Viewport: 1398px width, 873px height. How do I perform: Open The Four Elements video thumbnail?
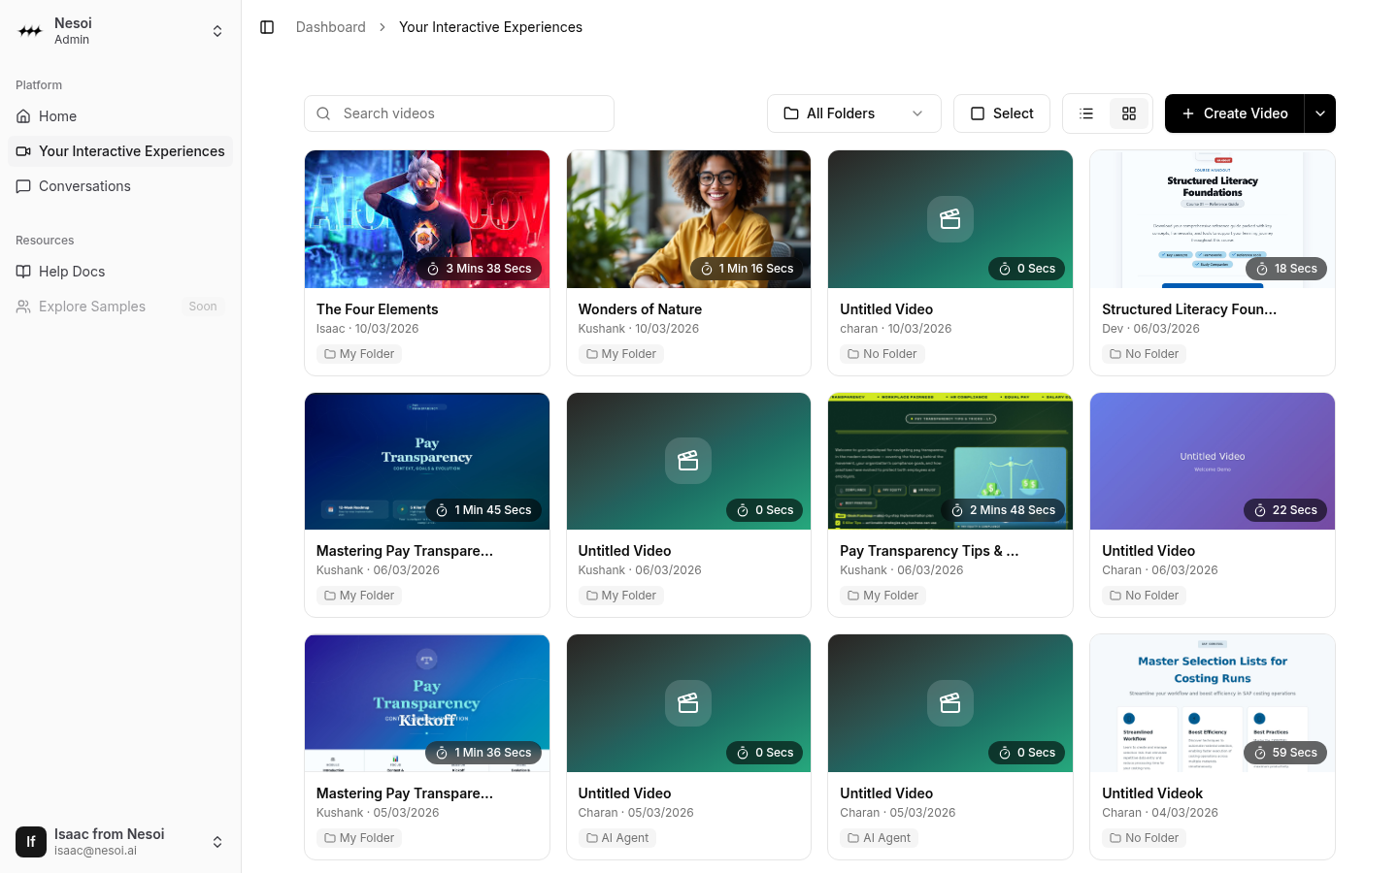tap(426, 219)
